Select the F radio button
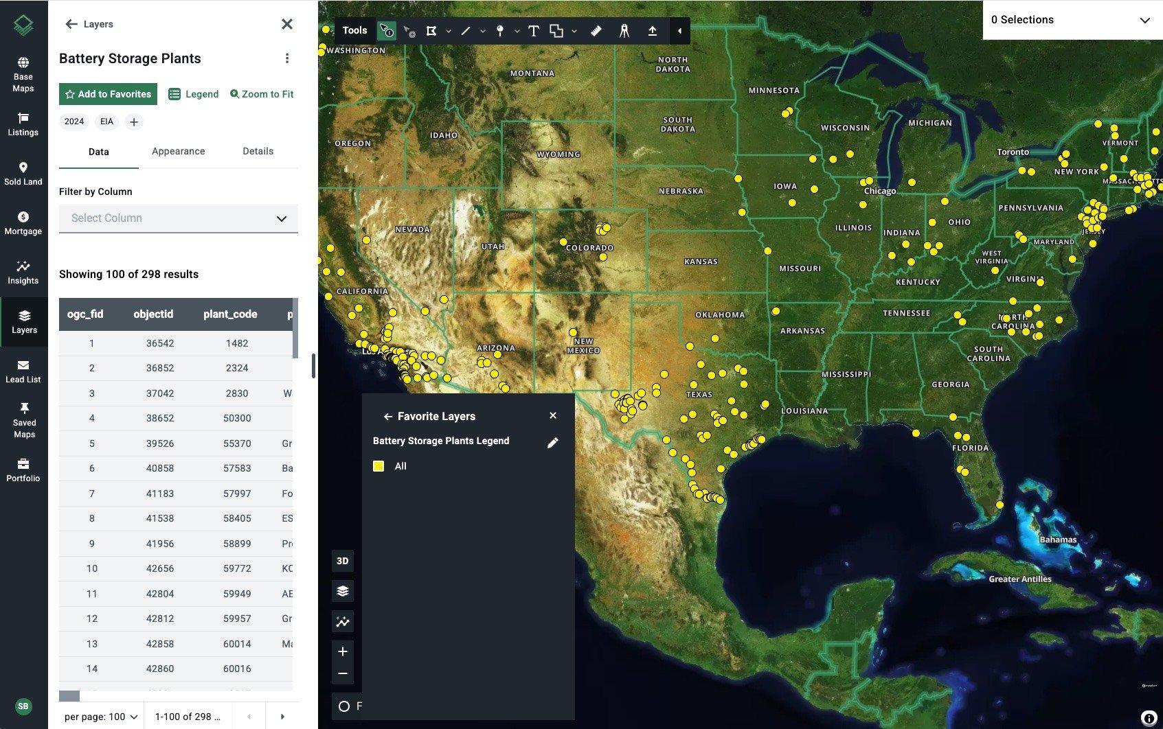 coord(344,706)
